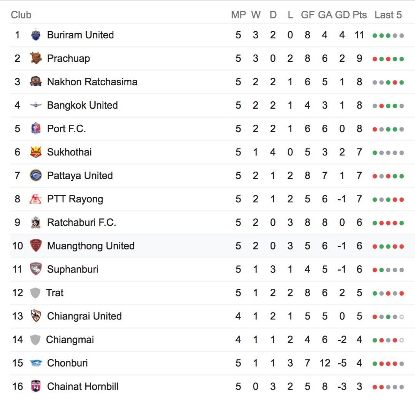Click the Pattaya United round crest
415x410 pixels.
point(36,175)
